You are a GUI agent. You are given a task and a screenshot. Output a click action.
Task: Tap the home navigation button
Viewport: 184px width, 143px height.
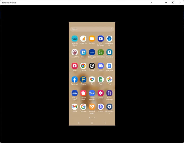(92, 123)
